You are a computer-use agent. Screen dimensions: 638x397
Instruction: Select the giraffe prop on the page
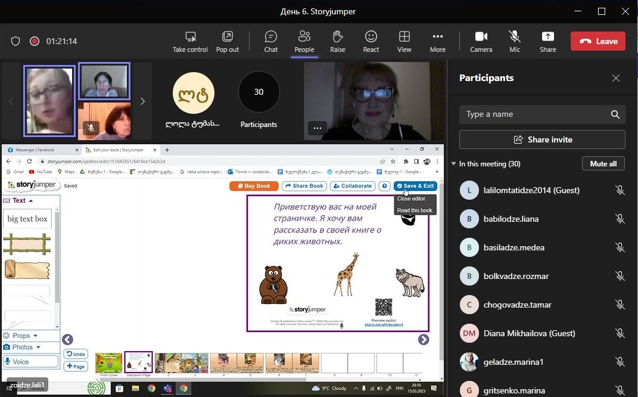(x=347, y=274)
